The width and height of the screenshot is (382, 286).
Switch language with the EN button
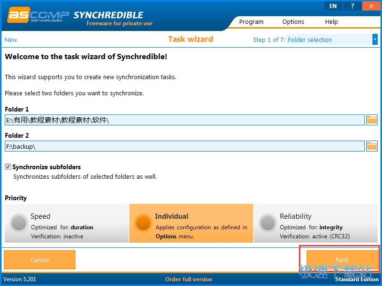pos(333,6)
